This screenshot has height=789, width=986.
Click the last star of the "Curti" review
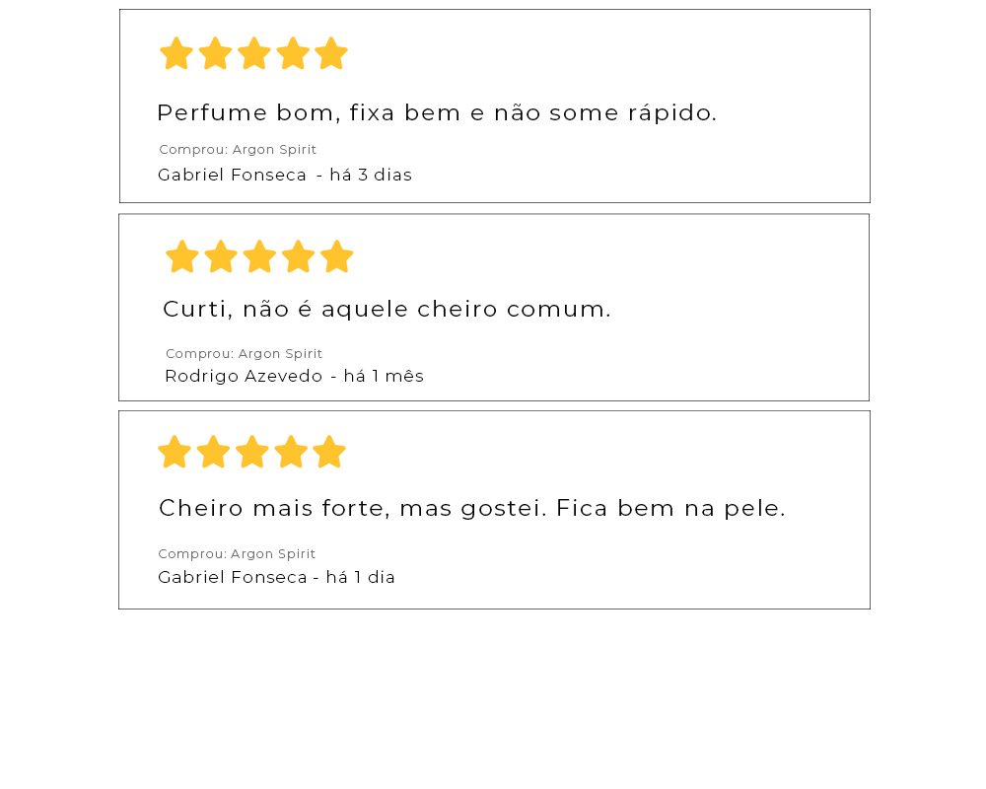[337, 257]
